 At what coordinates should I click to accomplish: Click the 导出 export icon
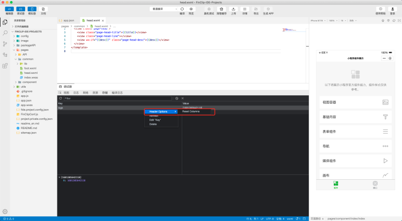[x=256, y=9]
